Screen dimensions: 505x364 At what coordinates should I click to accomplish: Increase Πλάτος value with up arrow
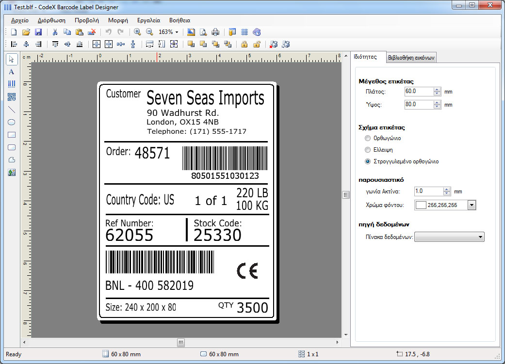click(437, 90)
